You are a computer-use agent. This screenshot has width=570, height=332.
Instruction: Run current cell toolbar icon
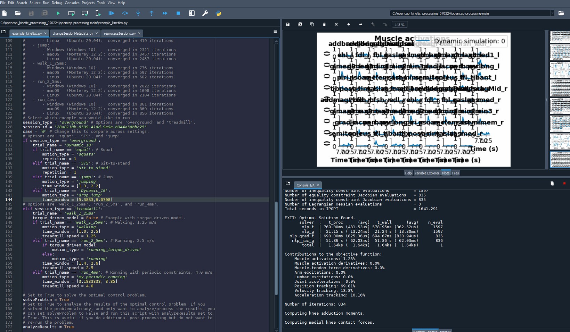[x=71, y=13]
